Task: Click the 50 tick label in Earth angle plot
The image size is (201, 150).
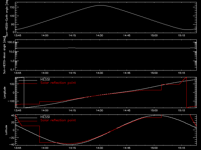Action: point(13,24)
